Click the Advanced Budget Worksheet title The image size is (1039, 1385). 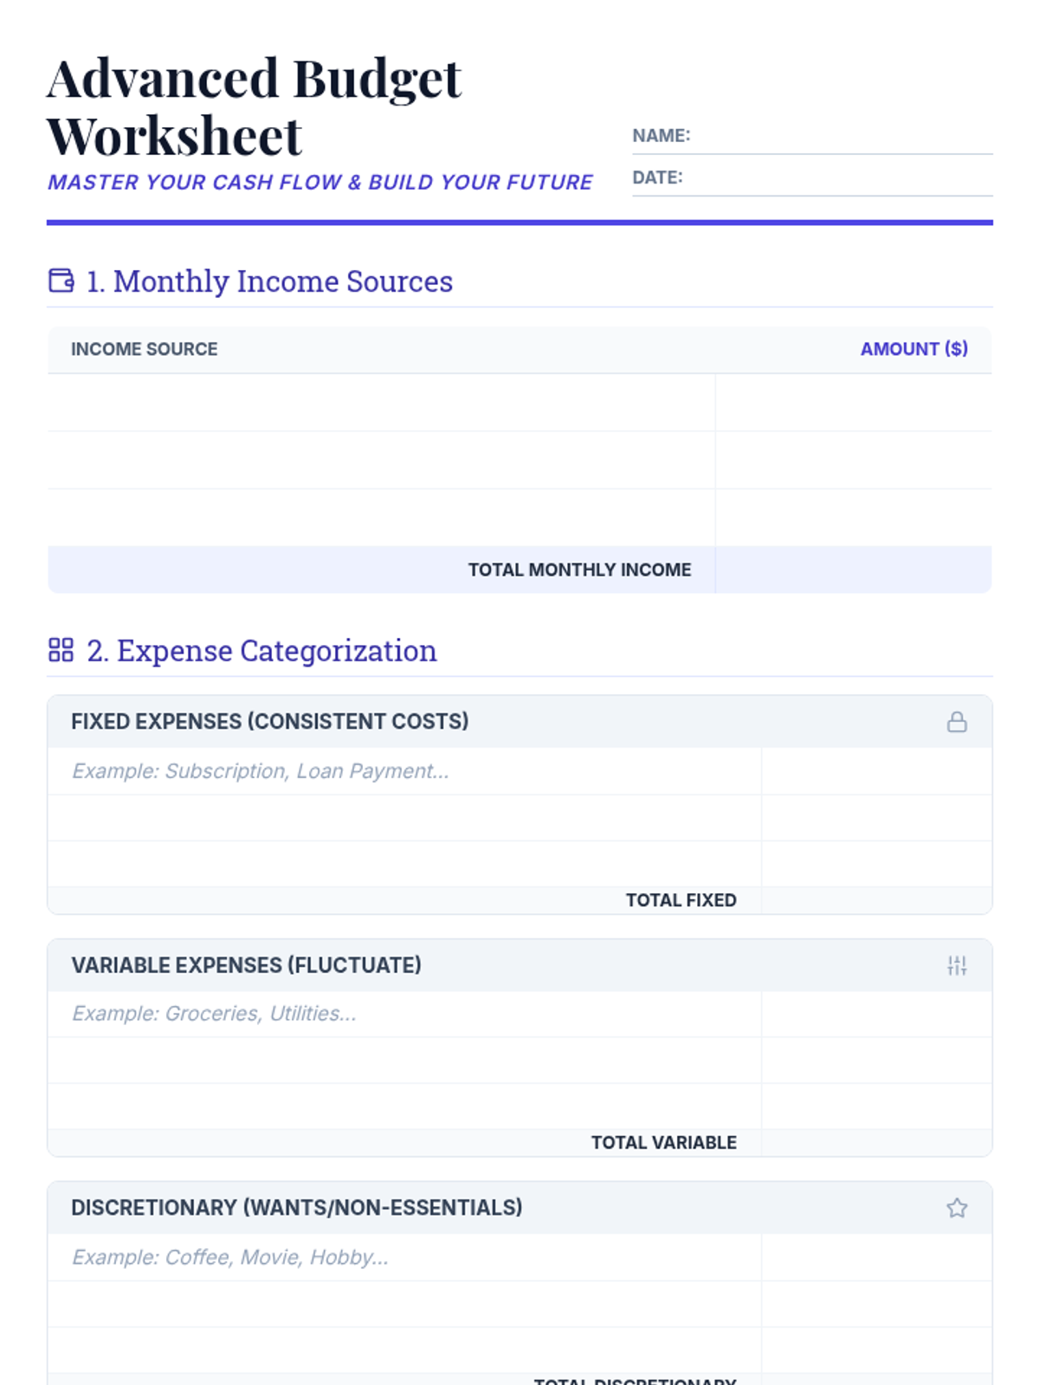pyautogui.click(x=254, y=107)
